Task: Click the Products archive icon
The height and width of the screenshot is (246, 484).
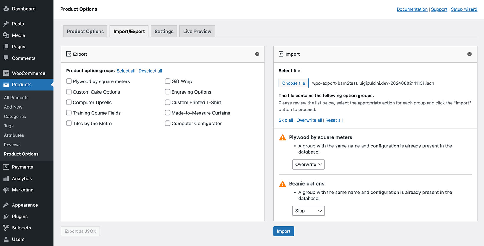Action: click(6, 85)
